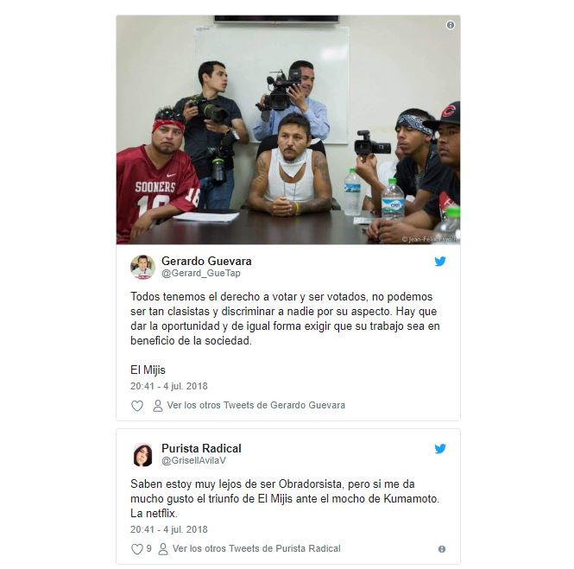The width and height of the screenshot is (574, 569).
Task: Open Ver los otros Tweets de Gerardo Guevara
Action: 256,405
